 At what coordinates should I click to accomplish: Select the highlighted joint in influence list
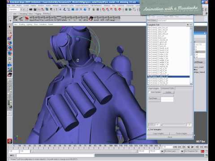point(168,77)
